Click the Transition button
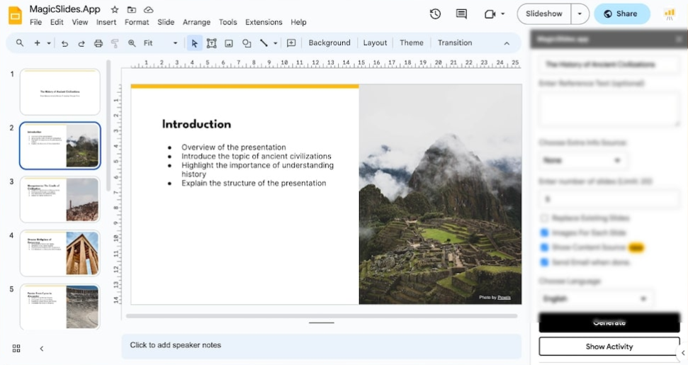Screen dimensions: 688x365 point(455,43)
